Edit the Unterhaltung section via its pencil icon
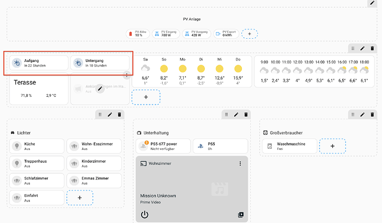Viewport: 382px width, 223px height. pyautogui.click(x=236, y=115)
